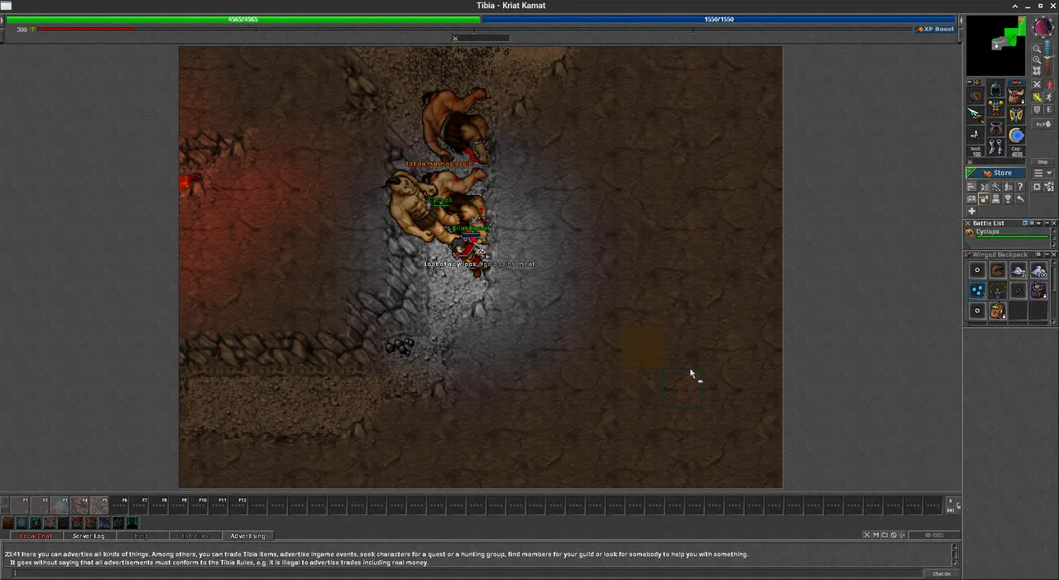Collapse the Battle List panel
The width and height of the screenshot is (1059, 580).
[x=1047, y=223]
